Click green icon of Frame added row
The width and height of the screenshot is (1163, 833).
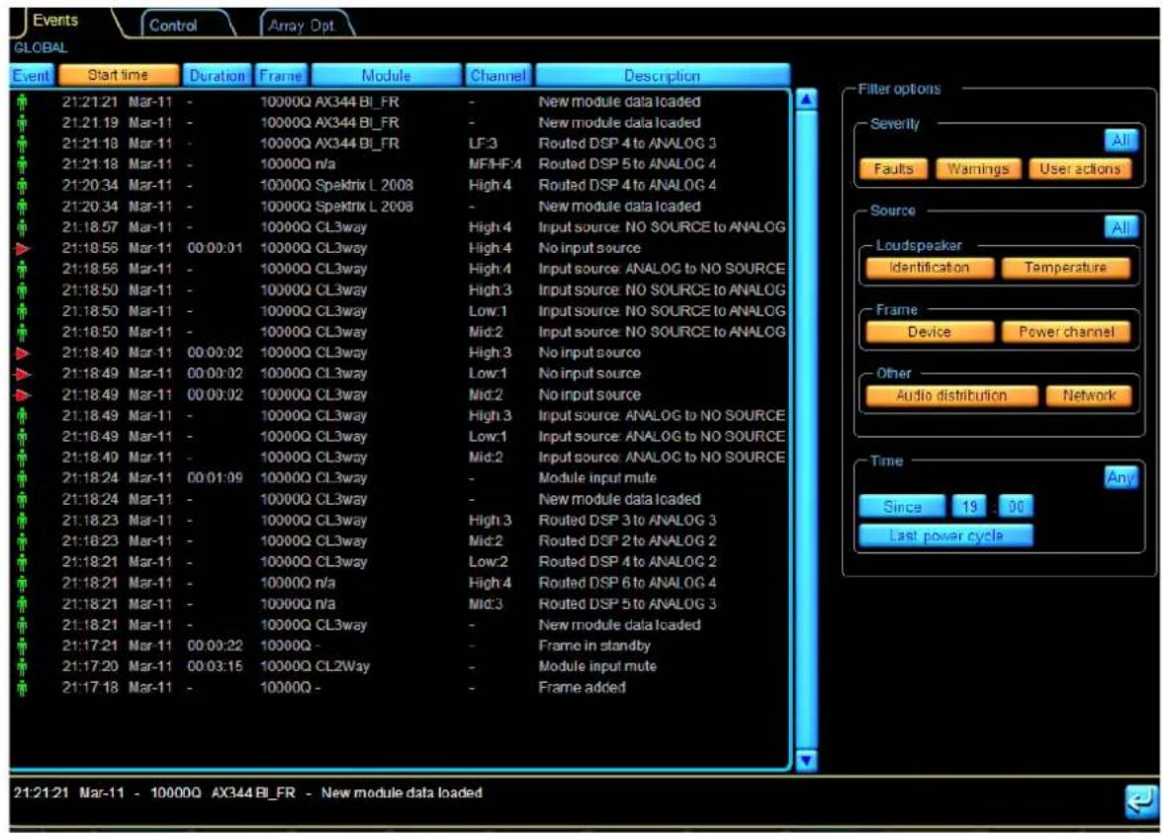[22, 688]
